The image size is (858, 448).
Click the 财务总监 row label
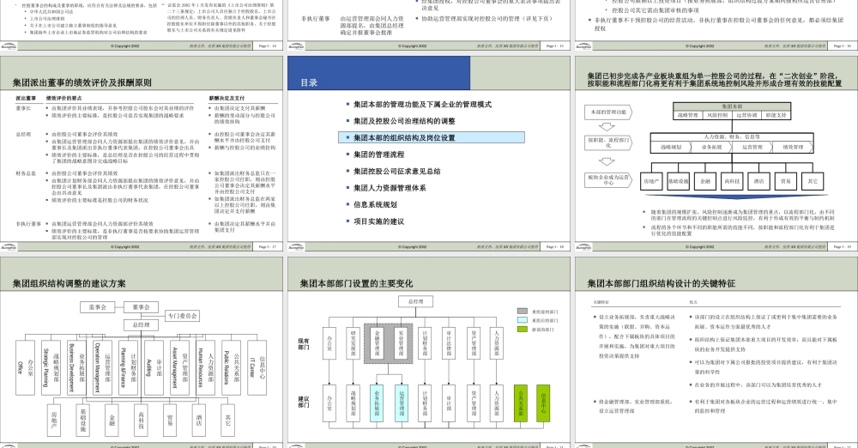coord(26,173)
